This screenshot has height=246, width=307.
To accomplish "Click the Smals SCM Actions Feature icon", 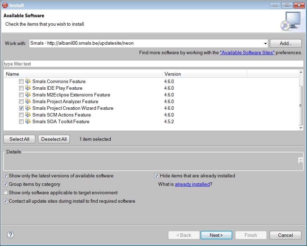I will click(28, 115).
